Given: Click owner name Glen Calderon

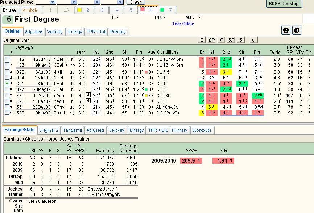Looking at the screenshot, I should pos(42,201).
